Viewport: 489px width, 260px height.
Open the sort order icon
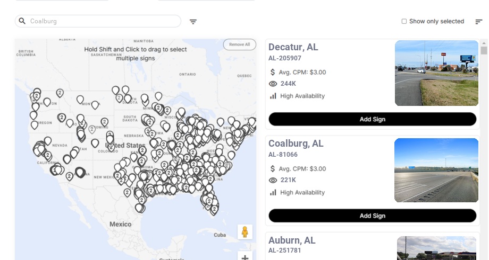coord(478,22)
